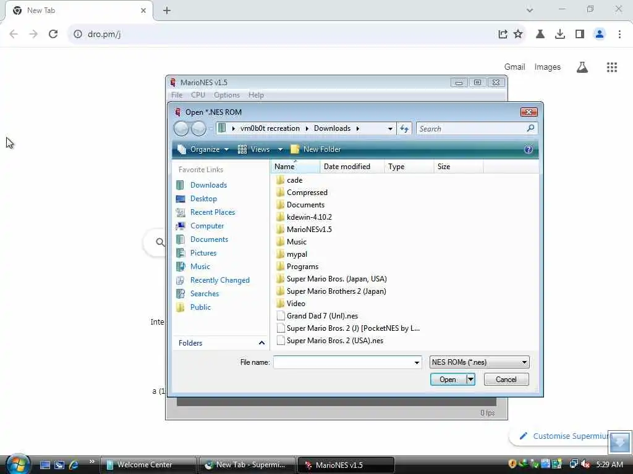Screen dimensions: 633x474
Task: Switch to Welcome Center taskbar button
Action: (x=148, y=465)
